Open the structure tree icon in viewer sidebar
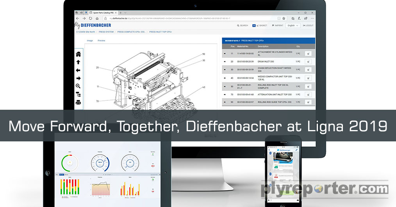 click(x=78, y=94)
